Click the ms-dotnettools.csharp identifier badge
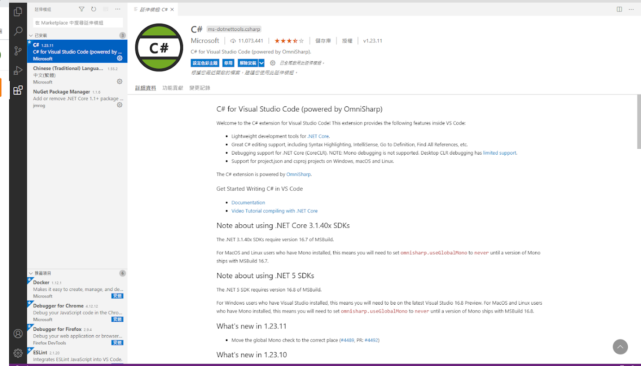 coord(234,29)
